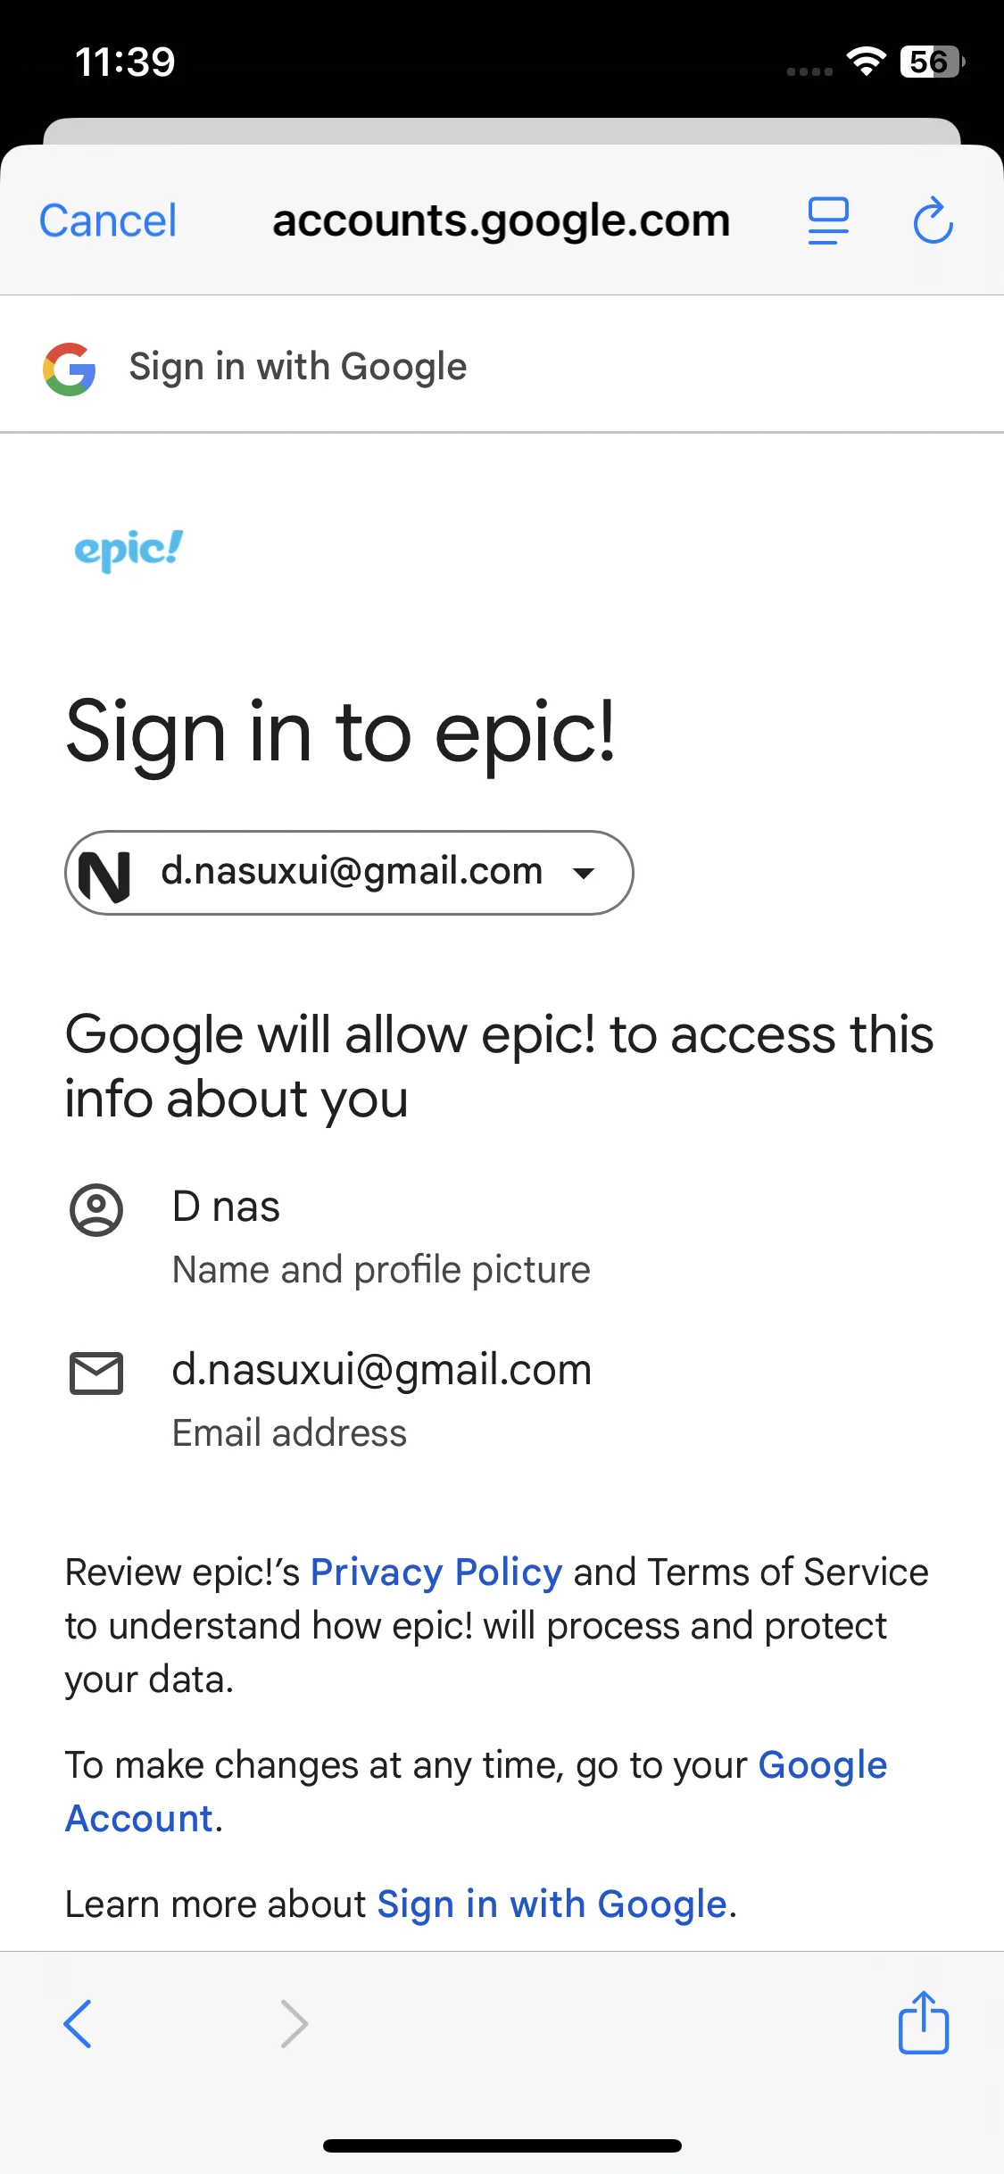
Task: Tap the N account avatar
Action: tap(105, 875)
